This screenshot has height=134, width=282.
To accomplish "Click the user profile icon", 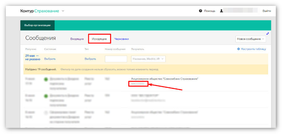I will tap(222, 11).
